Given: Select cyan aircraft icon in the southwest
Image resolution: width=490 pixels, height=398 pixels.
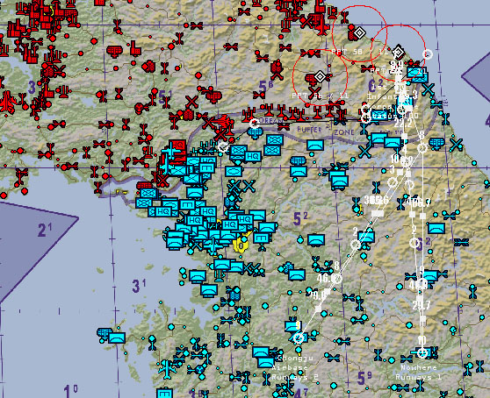Looking at the screenshot, I should [x=168, y=369].
